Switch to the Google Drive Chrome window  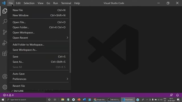click(100, 99)
